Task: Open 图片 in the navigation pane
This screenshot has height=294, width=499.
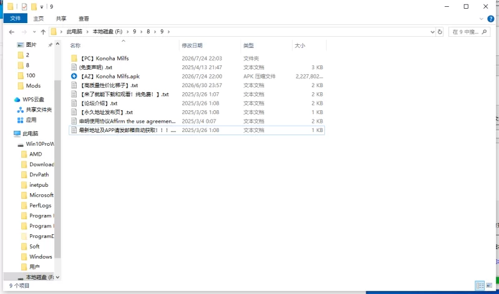Action: click(31, 45)
